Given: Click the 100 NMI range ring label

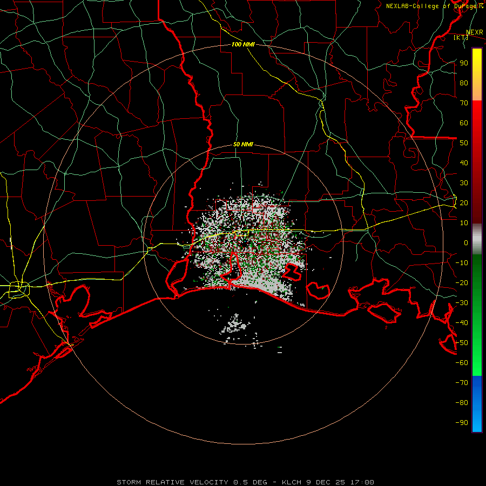Looking at the screenshot, I should point(243,44).
